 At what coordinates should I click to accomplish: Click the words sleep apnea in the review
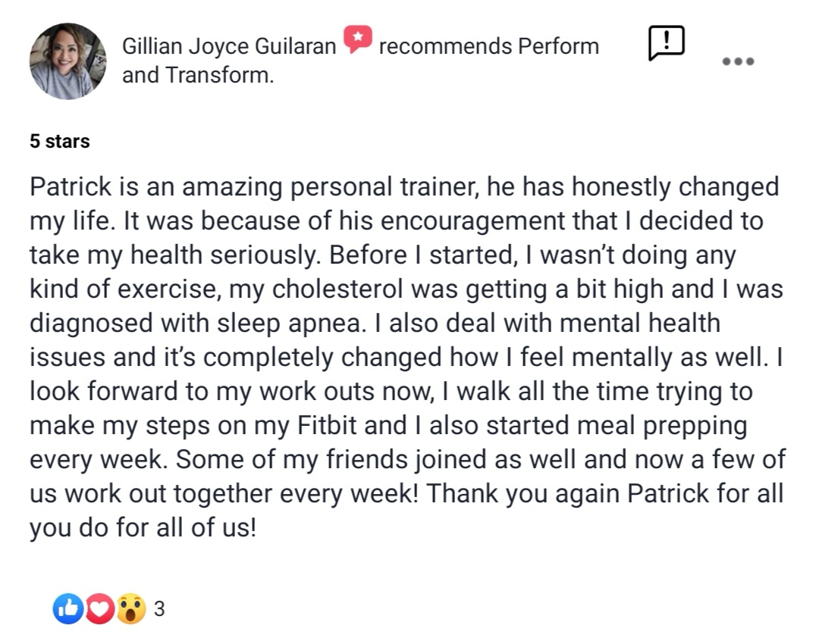[288, 324]
